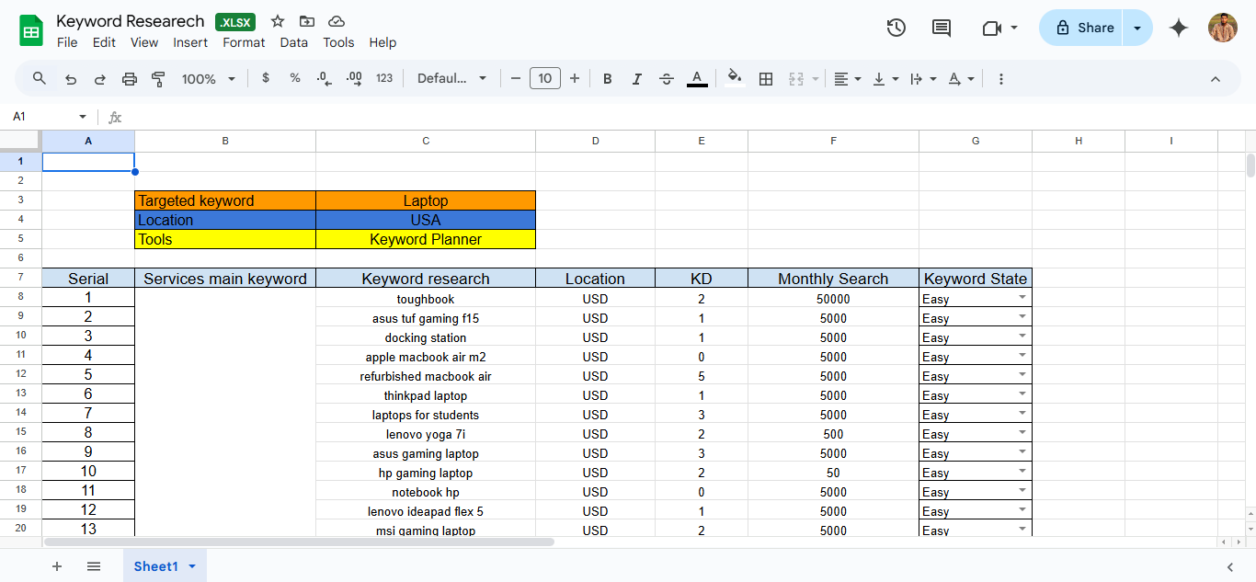This screenshot has width=1256, height=582.
Task: Click the Undo arrow
Action: point(71,79)
